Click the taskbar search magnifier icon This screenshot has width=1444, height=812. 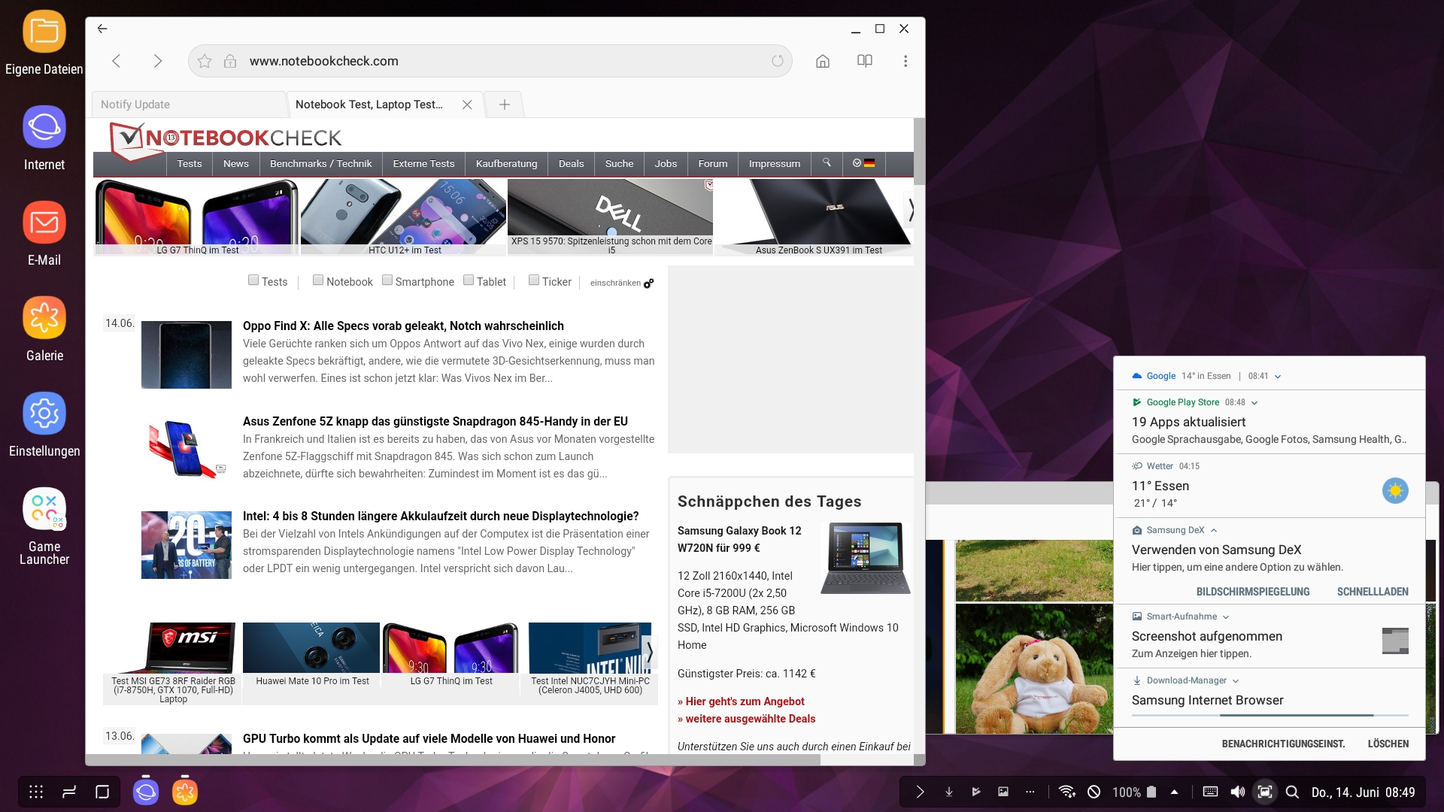click(x=1292, y=792)
